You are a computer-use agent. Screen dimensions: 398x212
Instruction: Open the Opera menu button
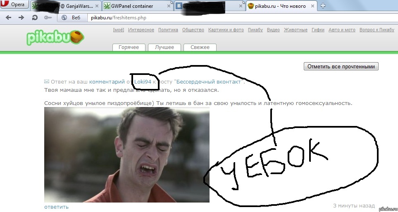click(14, 4)
